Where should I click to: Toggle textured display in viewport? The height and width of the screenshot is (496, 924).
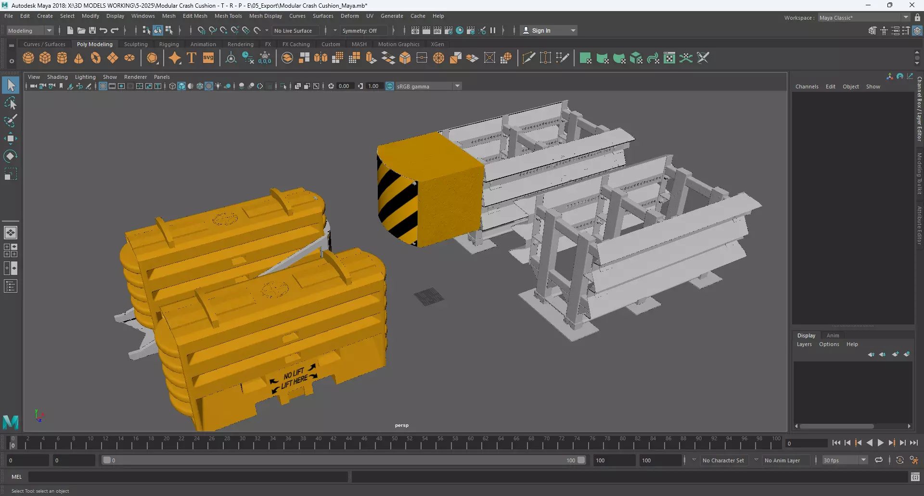click(209, 86)
